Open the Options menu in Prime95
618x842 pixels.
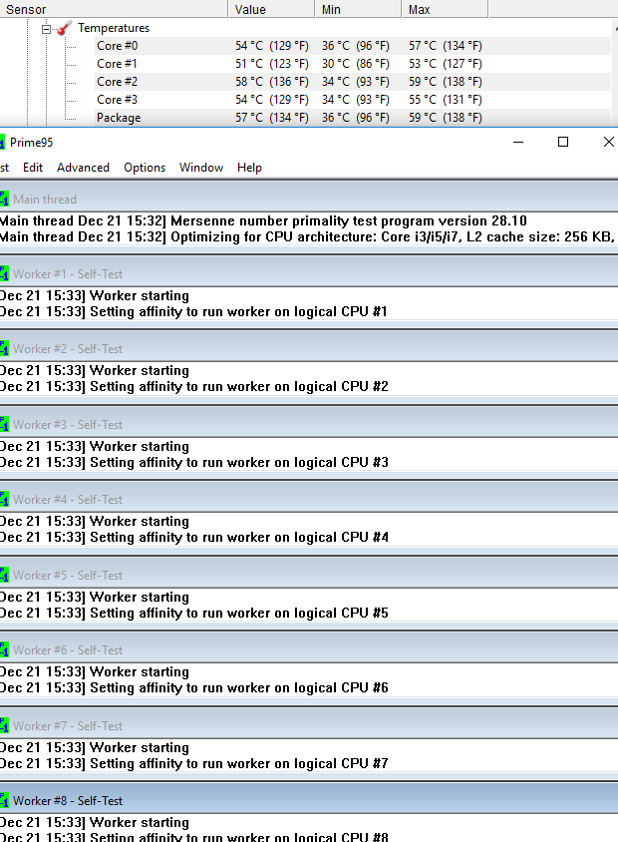[145, 168]
